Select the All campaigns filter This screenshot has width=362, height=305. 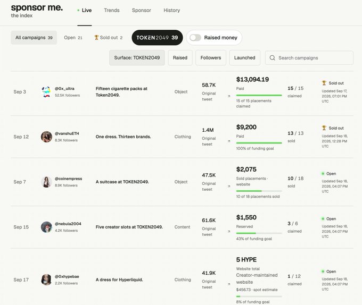pos(34,38)
